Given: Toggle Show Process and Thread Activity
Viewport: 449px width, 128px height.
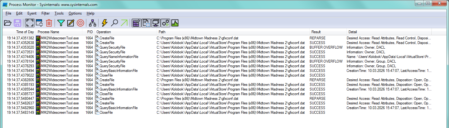Looking at the screenshot, I should 166,23.
